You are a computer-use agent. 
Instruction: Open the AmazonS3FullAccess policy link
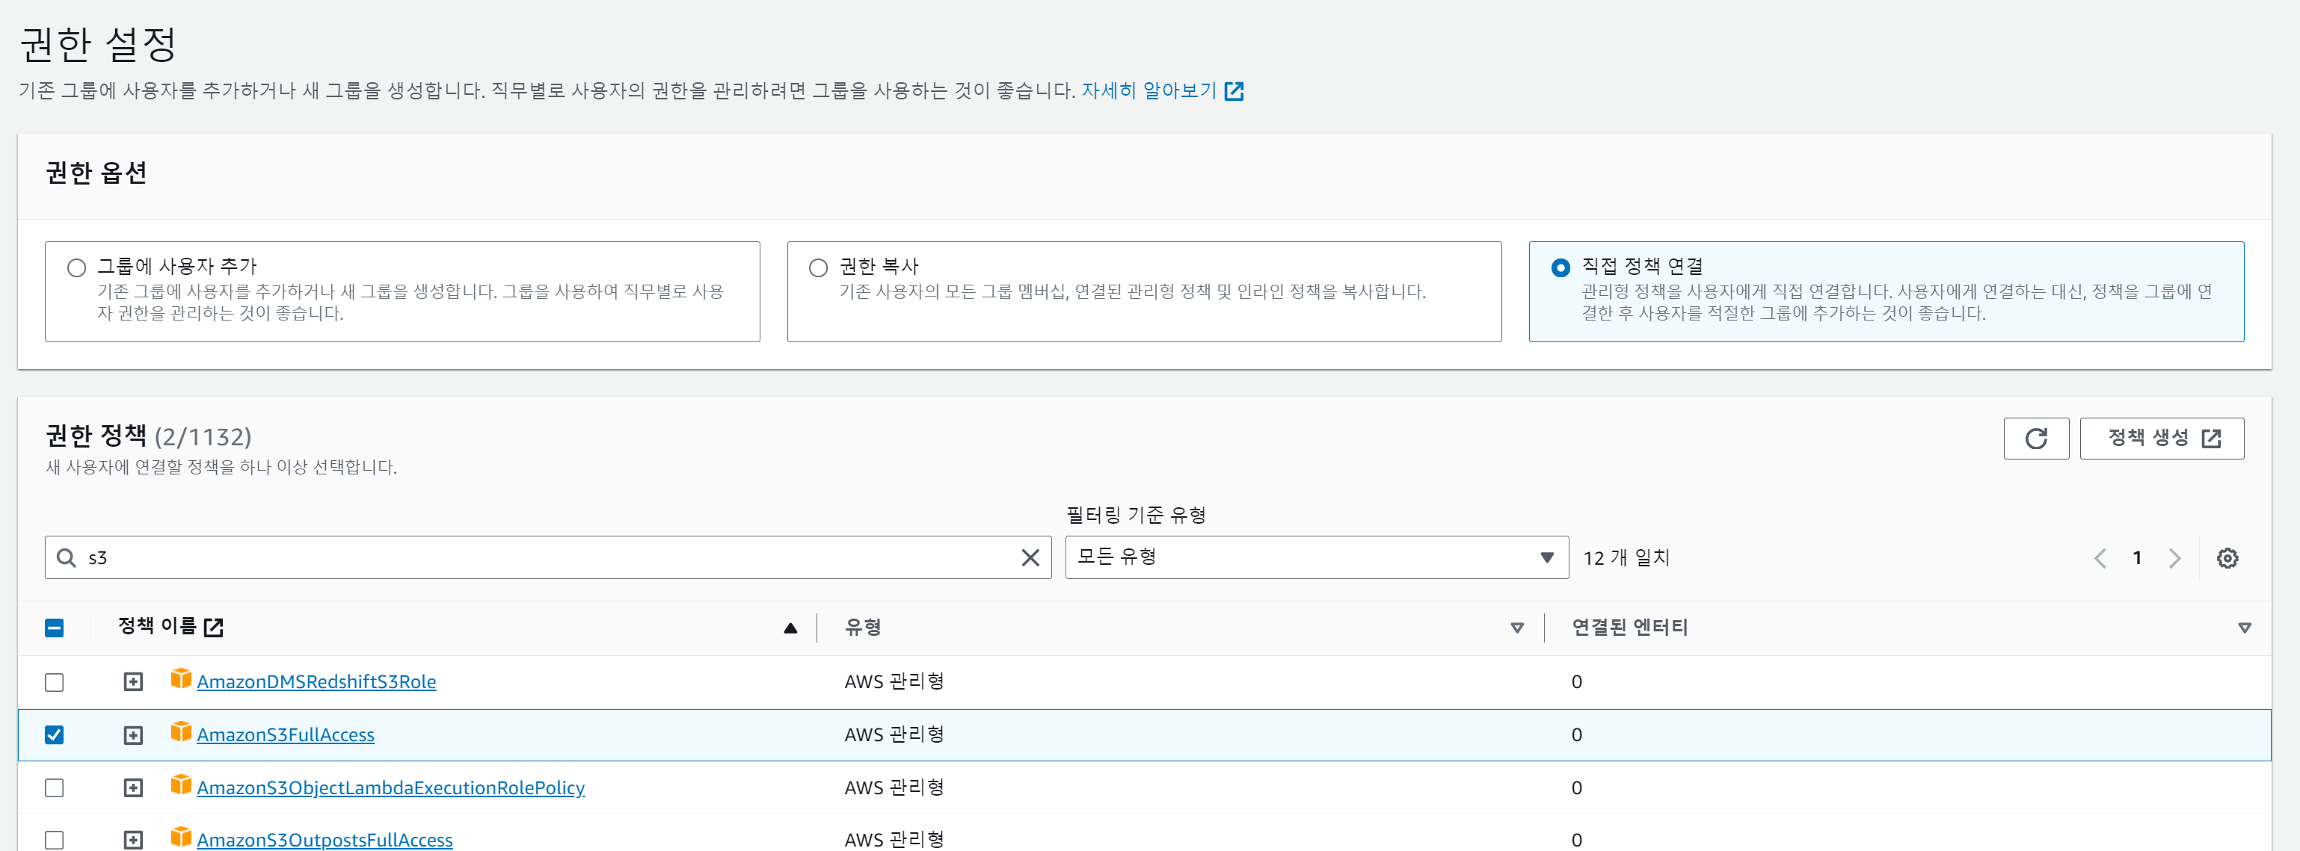pyautogui.click(x=286, y=735)
